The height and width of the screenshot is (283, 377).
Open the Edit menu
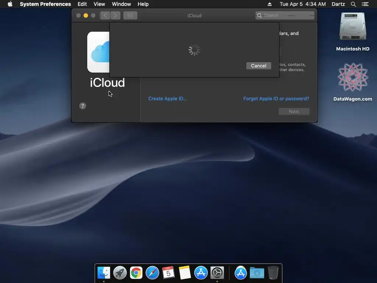[x=82, y=4]
